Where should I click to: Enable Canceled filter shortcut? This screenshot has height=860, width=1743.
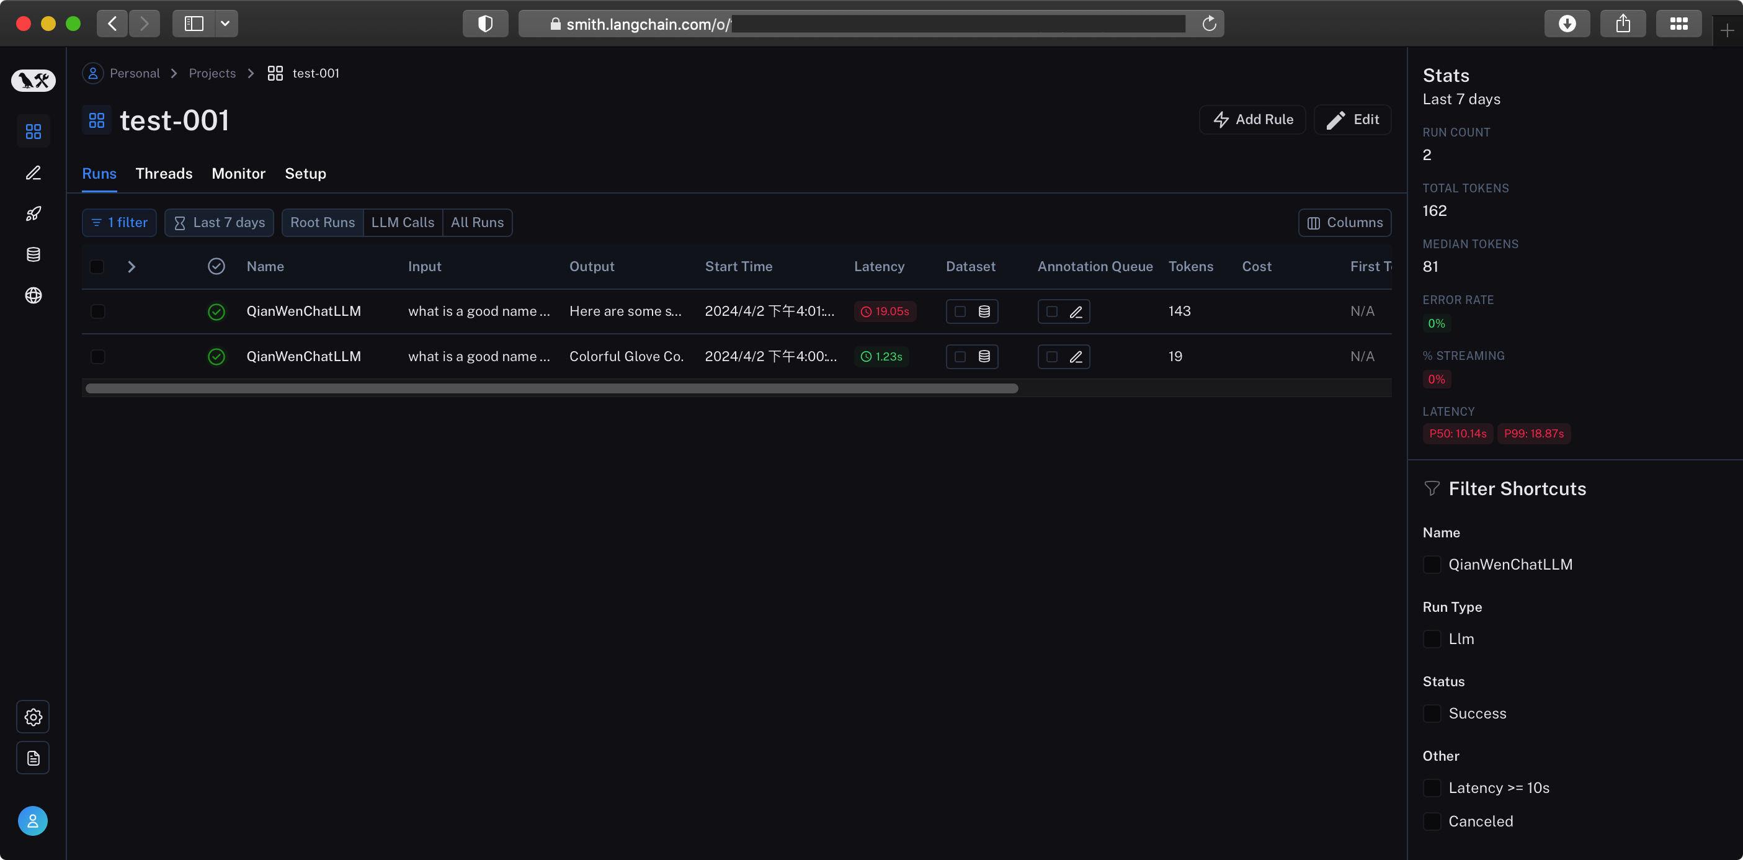(1432, 822)
